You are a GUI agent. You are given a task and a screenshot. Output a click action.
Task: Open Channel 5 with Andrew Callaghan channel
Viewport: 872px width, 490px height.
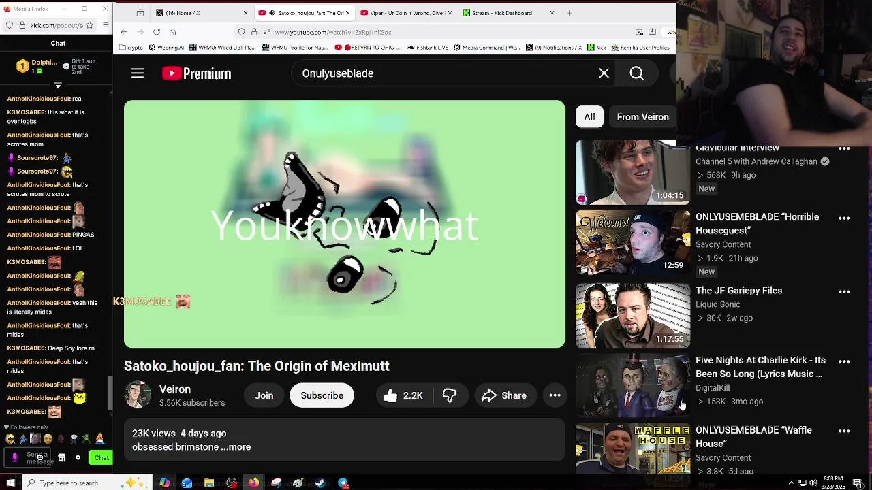(756, 161)
